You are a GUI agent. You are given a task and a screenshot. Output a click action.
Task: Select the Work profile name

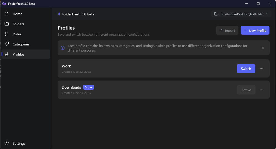66,66
